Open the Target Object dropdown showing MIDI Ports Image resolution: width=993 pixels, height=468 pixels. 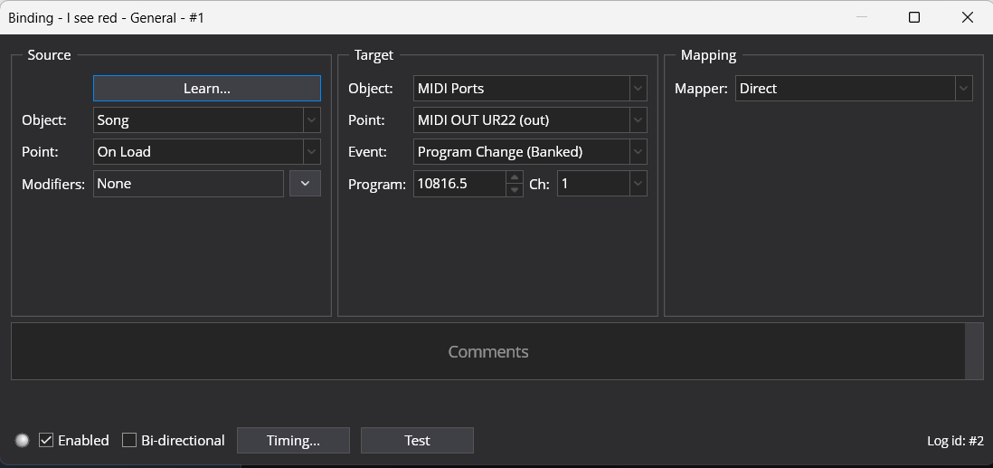coord(530,88)
